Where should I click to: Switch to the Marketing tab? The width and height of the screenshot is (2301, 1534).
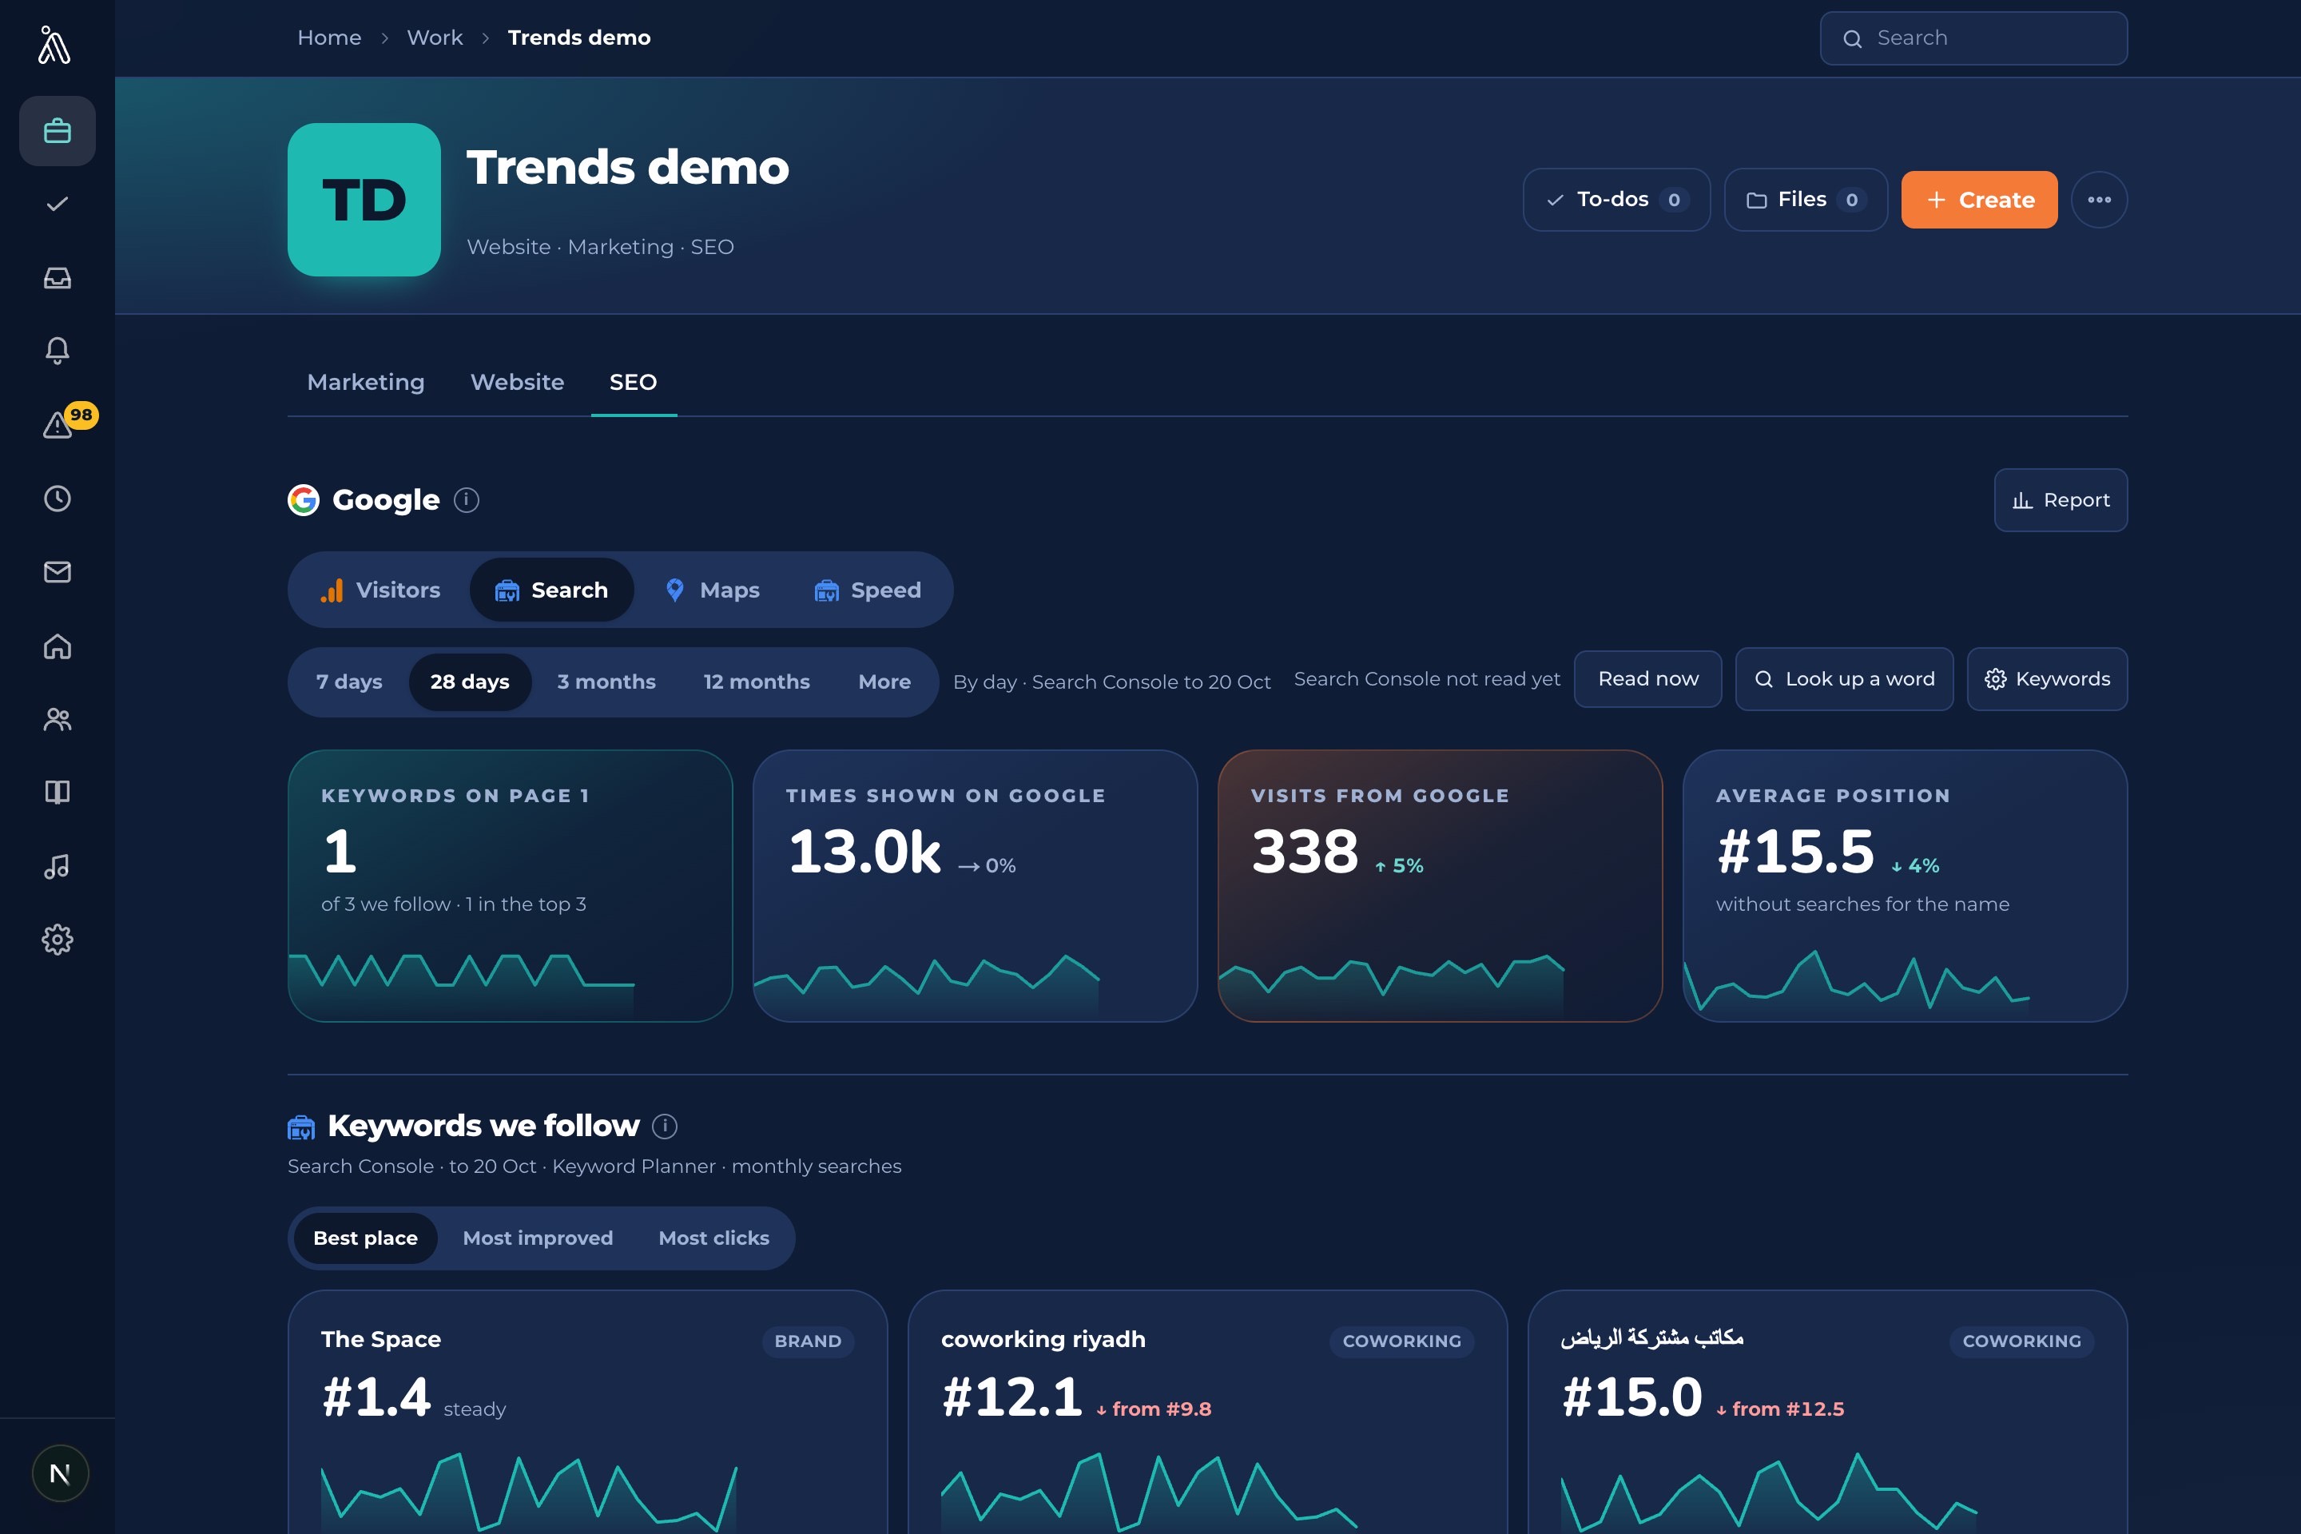click(x=366, y=383)
